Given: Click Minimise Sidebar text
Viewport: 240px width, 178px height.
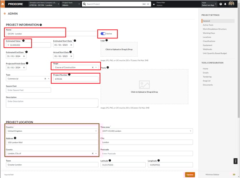Looking at the screenshot, I should point(212,174).
